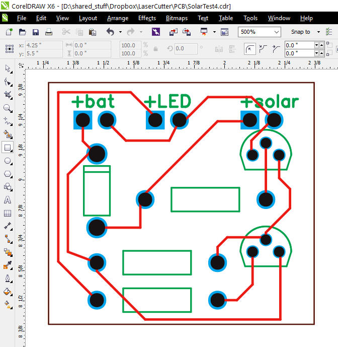This screenshot has height=347, width=338.
Task: Click the Save disk icon
Action: click(x=36, y=32)
